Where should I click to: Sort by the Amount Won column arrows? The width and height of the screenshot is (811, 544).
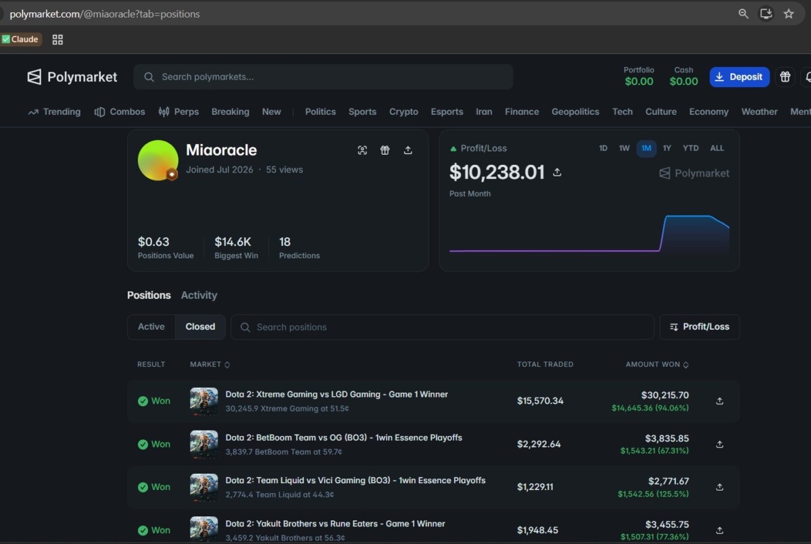686,364
